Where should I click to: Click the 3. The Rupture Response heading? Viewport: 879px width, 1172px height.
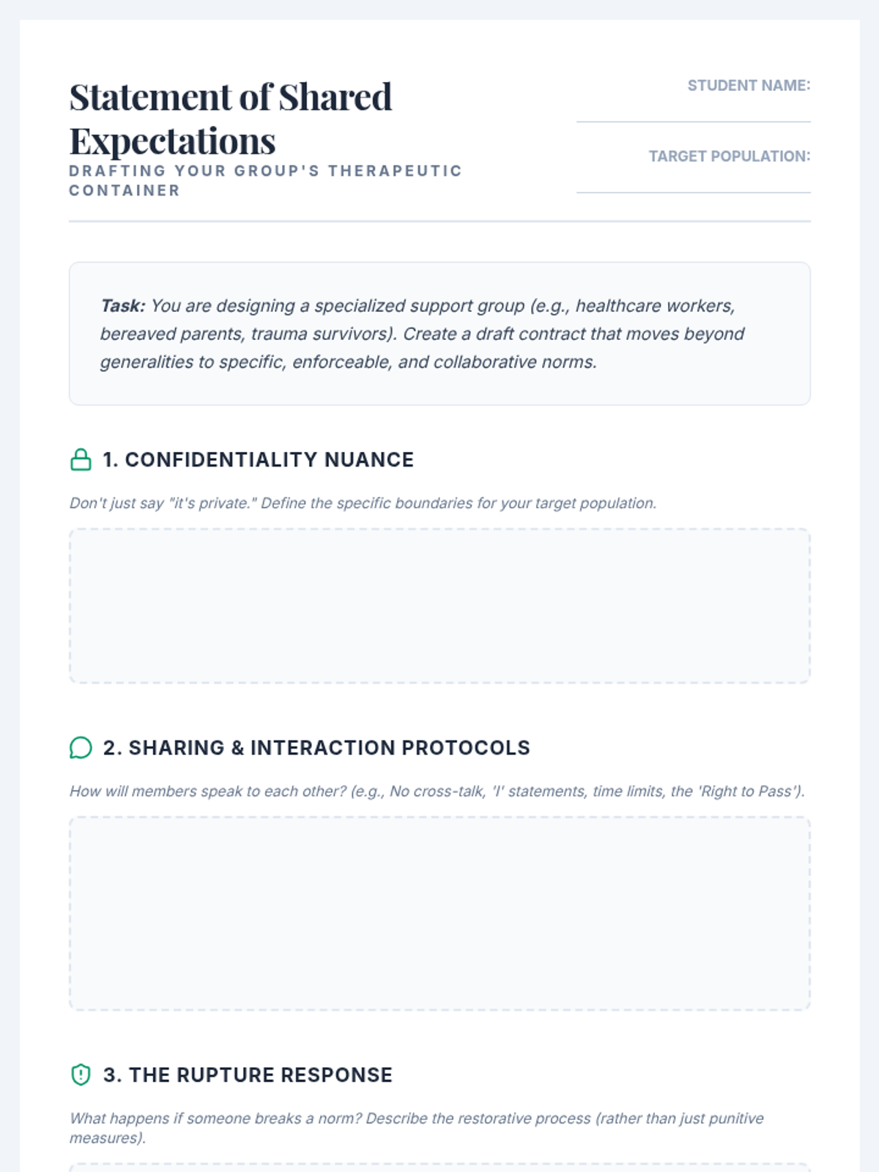[248, 1075]
